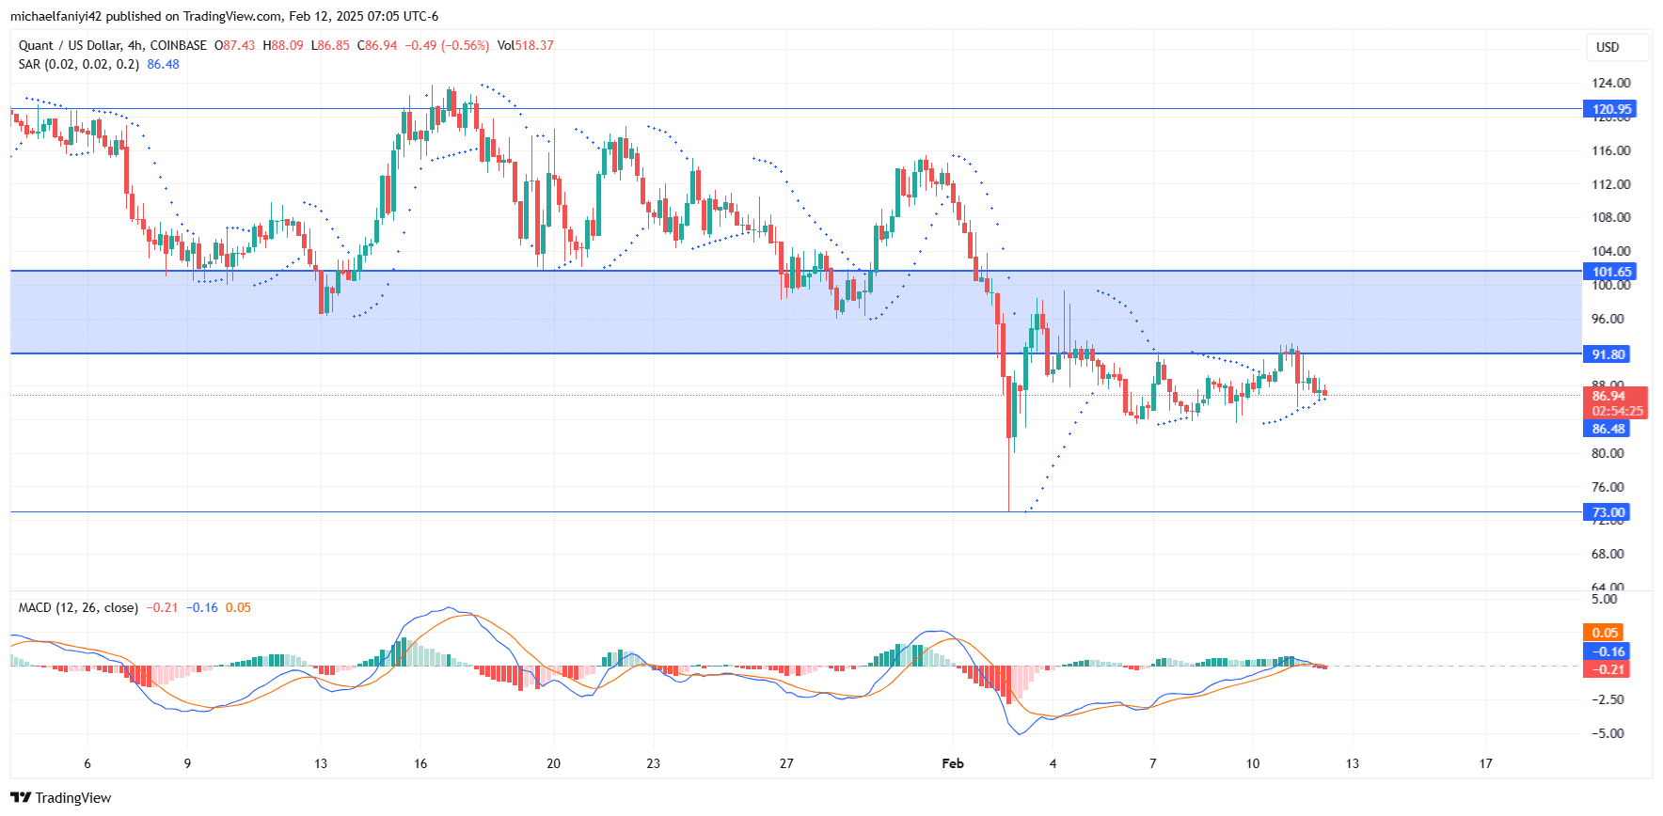This screenshot has width=1663, height=816.
Task: Click the 124.00 price scale label
Action: coord(1610,83)
